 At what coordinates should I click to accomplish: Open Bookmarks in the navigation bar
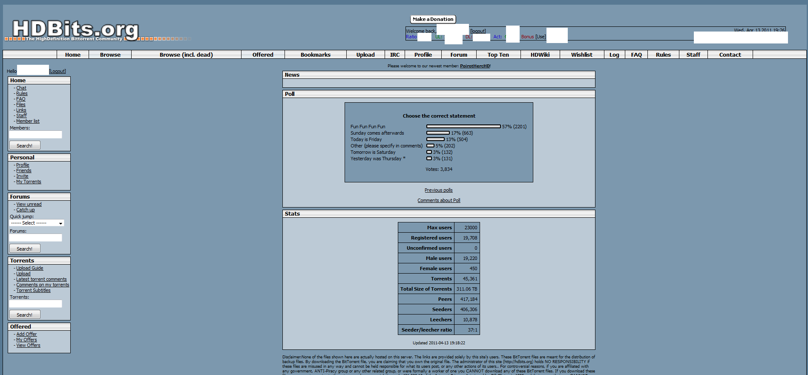click(x=316, y=55)
